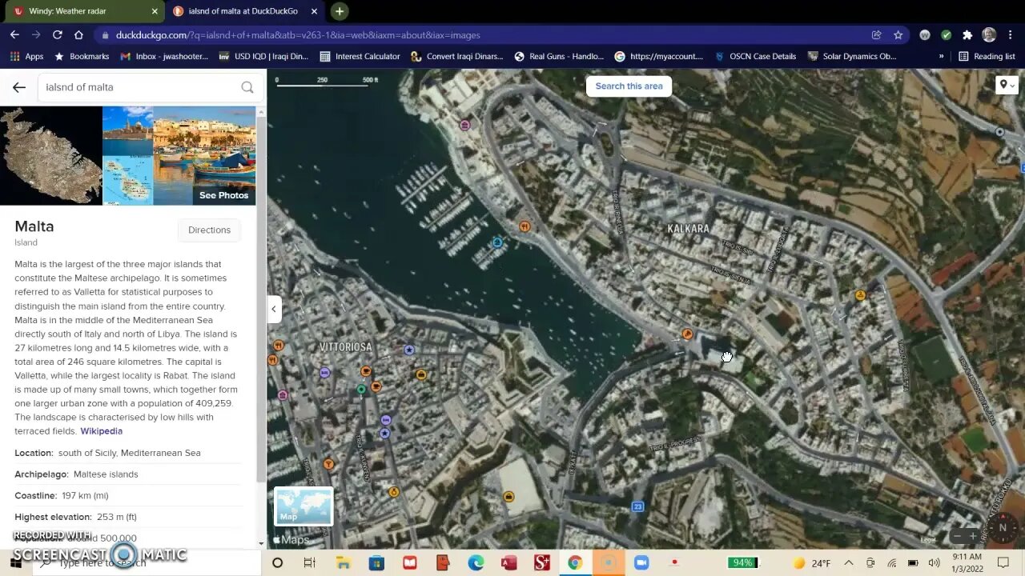This screenshot has width=1025, height=576.
Task: Open the colorful harbor boats photo
Action: click(204, 156)
